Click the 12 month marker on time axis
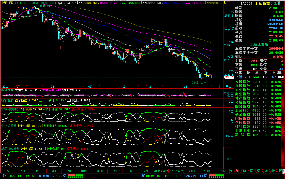This screenshot has width=285, height=179. (x=185, y=87)
